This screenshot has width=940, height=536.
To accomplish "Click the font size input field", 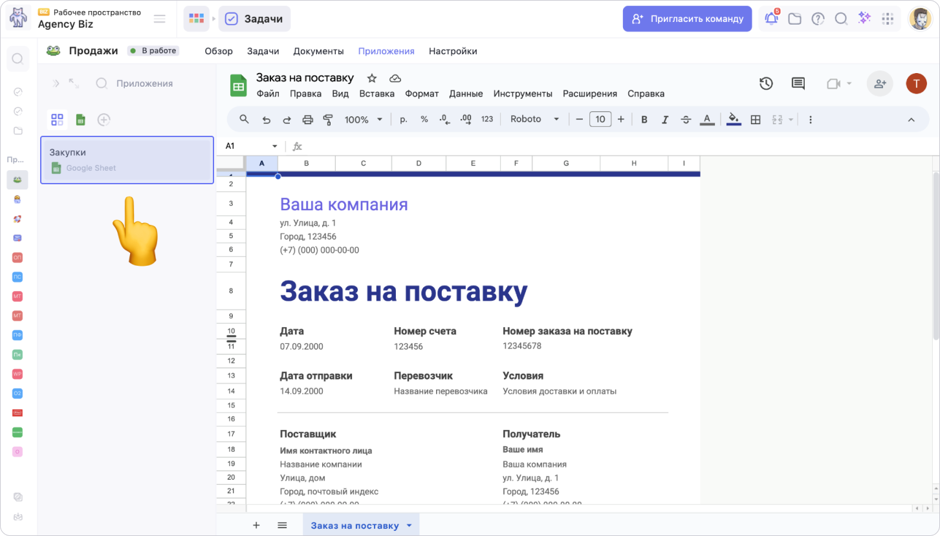I will pyautogui.click(x=600, y=120).
